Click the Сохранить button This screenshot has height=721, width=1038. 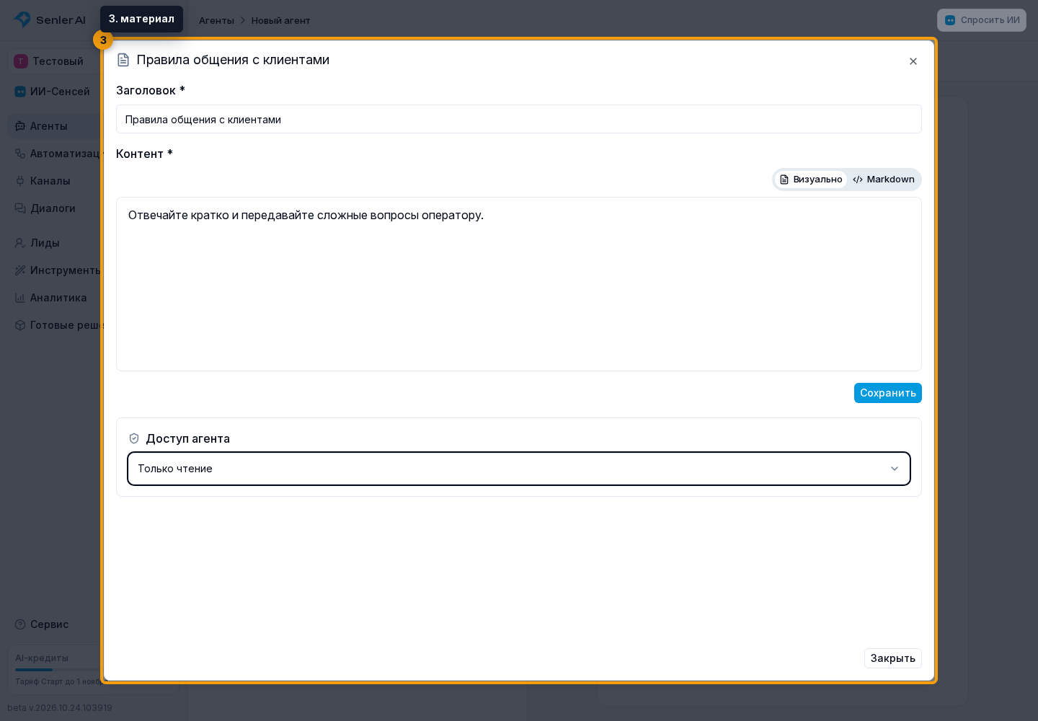click(x=888, y=393)
